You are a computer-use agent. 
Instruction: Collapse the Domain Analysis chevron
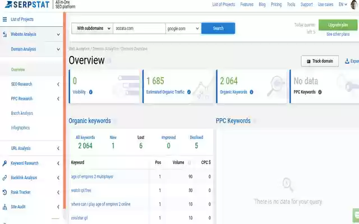pyautogui.click(x=58, y=49)
